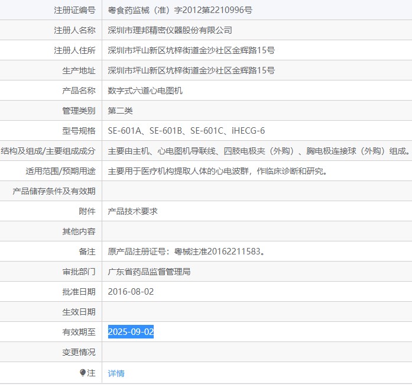Click product name 数字式六道心电图机
412x387 pixels.
pyautogui.click(x=145, y=91)
